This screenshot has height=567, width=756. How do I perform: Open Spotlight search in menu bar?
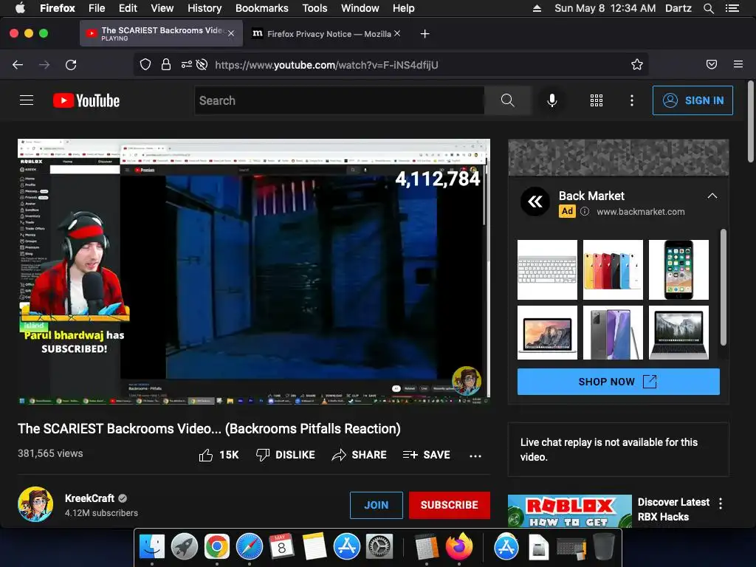pos(708,8)
